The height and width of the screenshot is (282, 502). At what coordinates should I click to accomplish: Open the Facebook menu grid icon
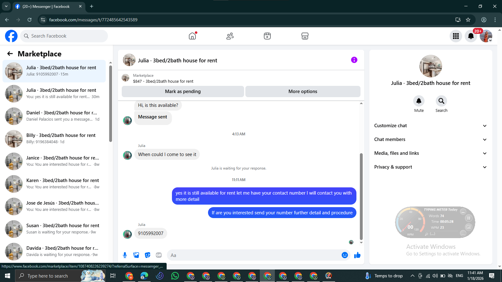[456, 36]
